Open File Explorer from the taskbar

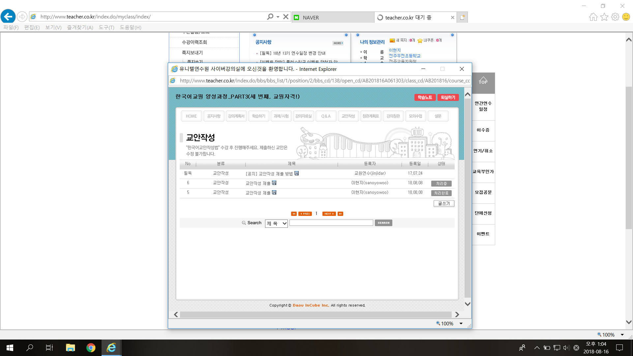click(70, 348)
